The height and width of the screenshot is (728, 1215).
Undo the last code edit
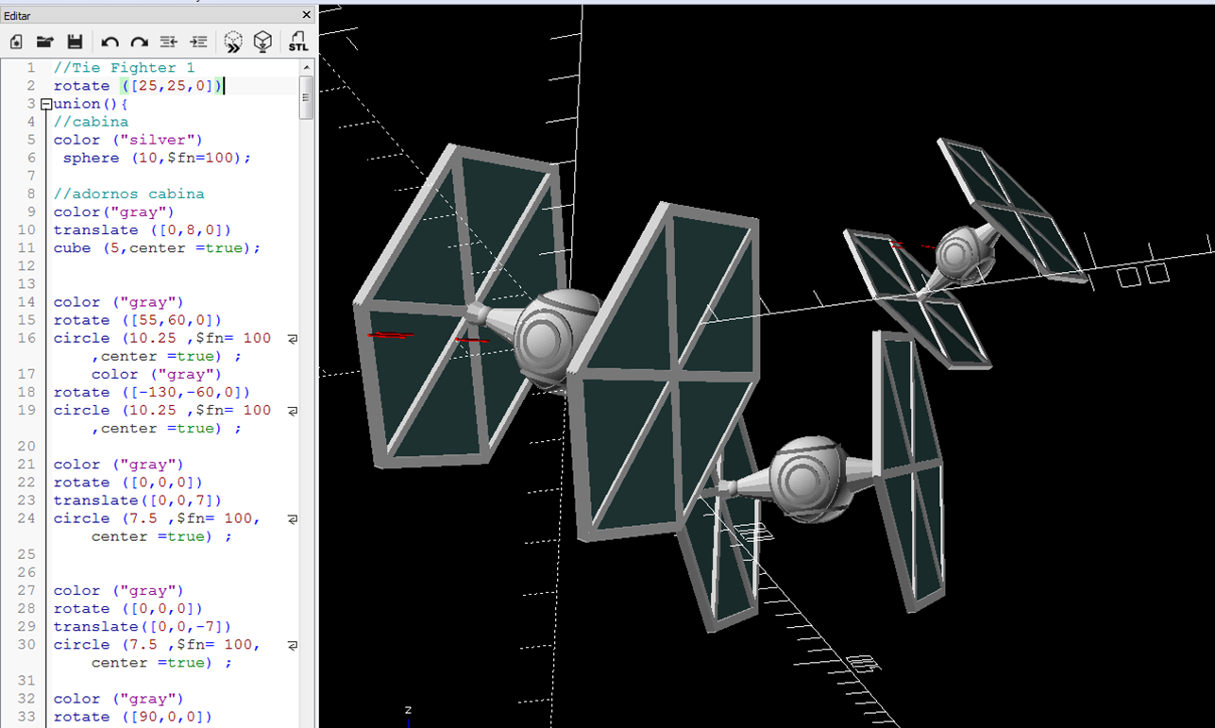point(110,42)
